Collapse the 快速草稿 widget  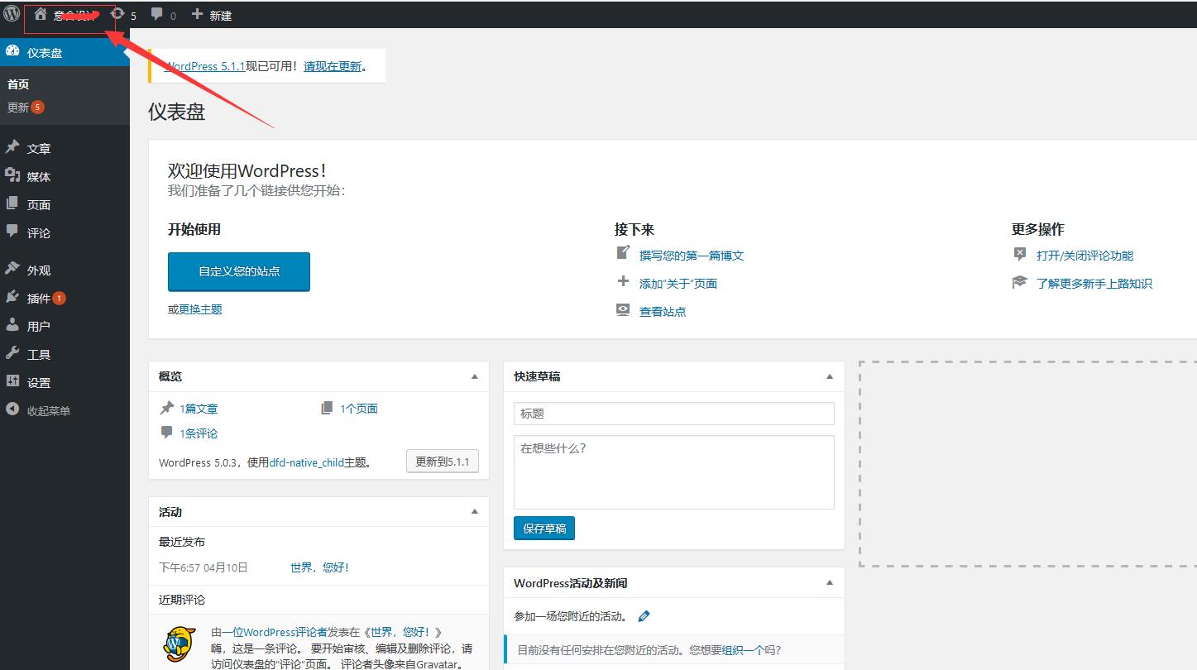pos(830,376)
